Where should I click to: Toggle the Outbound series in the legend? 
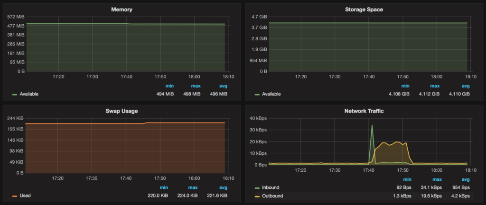272,196
